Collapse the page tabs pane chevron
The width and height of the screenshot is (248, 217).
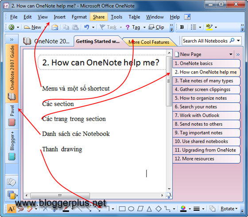point(238,54)
